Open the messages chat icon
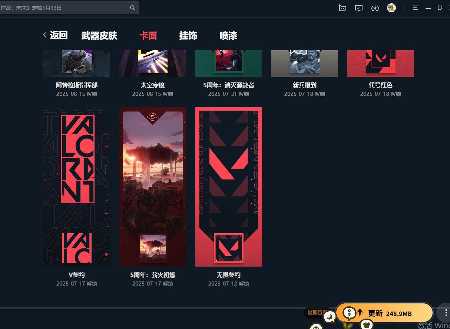The width and height of the screenshot is (450, 329). pyautogui.click(x=358, y=8)
